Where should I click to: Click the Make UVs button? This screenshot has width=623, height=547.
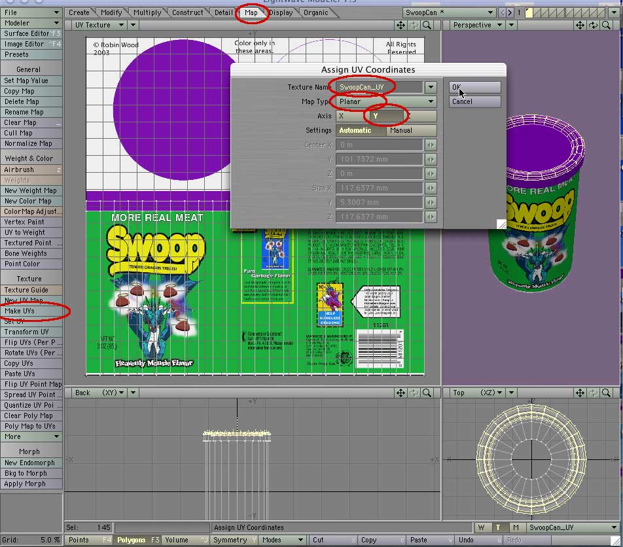pos(31,311)
